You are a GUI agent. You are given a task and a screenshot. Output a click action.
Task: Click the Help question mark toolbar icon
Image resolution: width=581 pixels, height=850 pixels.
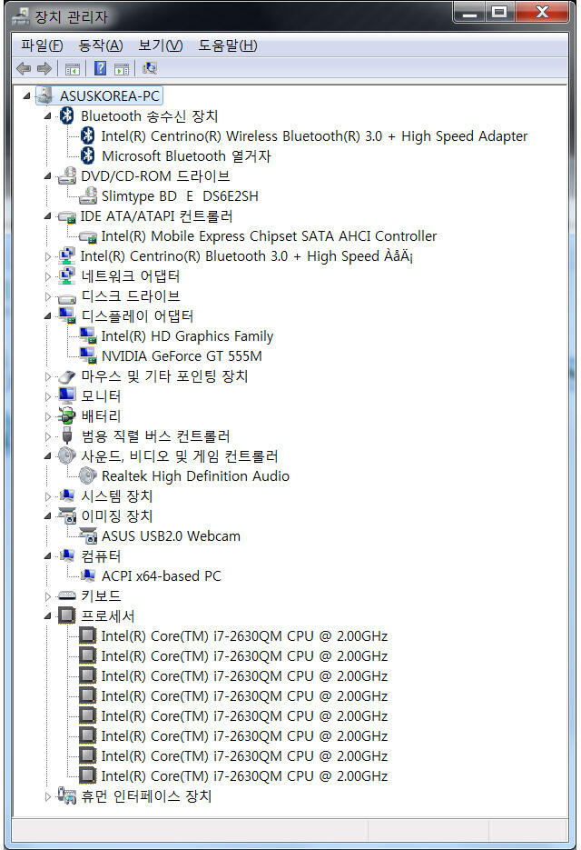pyautogui.click(x=100, y=68)
